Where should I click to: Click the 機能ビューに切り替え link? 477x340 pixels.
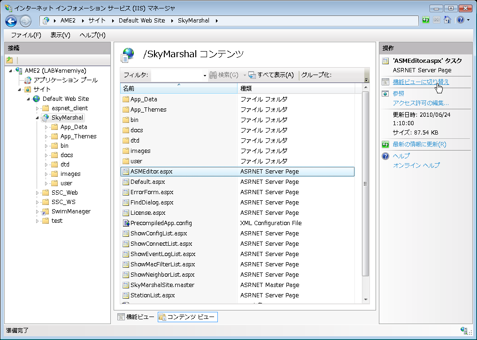coord(421,82)
